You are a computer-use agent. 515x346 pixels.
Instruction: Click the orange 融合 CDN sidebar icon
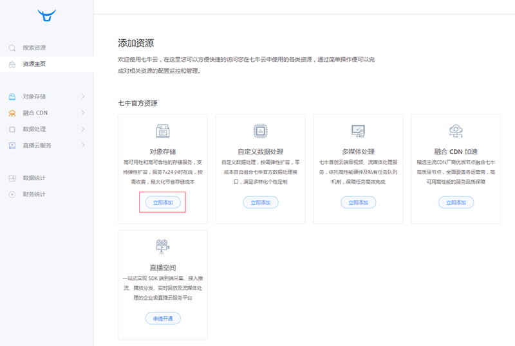pyautogui.click(x=12, y=113)
